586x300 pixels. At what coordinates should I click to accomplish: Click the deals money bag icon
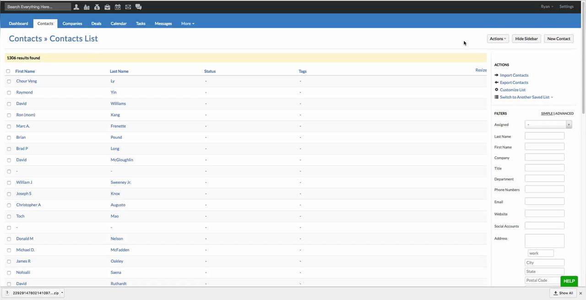click(x=97, y=7)
